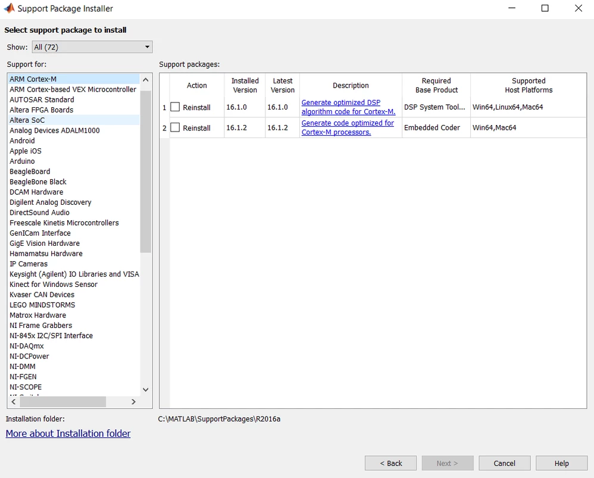This screenshot has height=478, width=594.
Task: Select BeagleBoard in the list
Action: [74, 171]
